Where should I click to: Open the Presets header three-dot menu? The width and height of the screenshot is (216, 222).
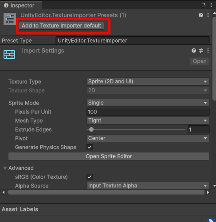click(208, 15)
